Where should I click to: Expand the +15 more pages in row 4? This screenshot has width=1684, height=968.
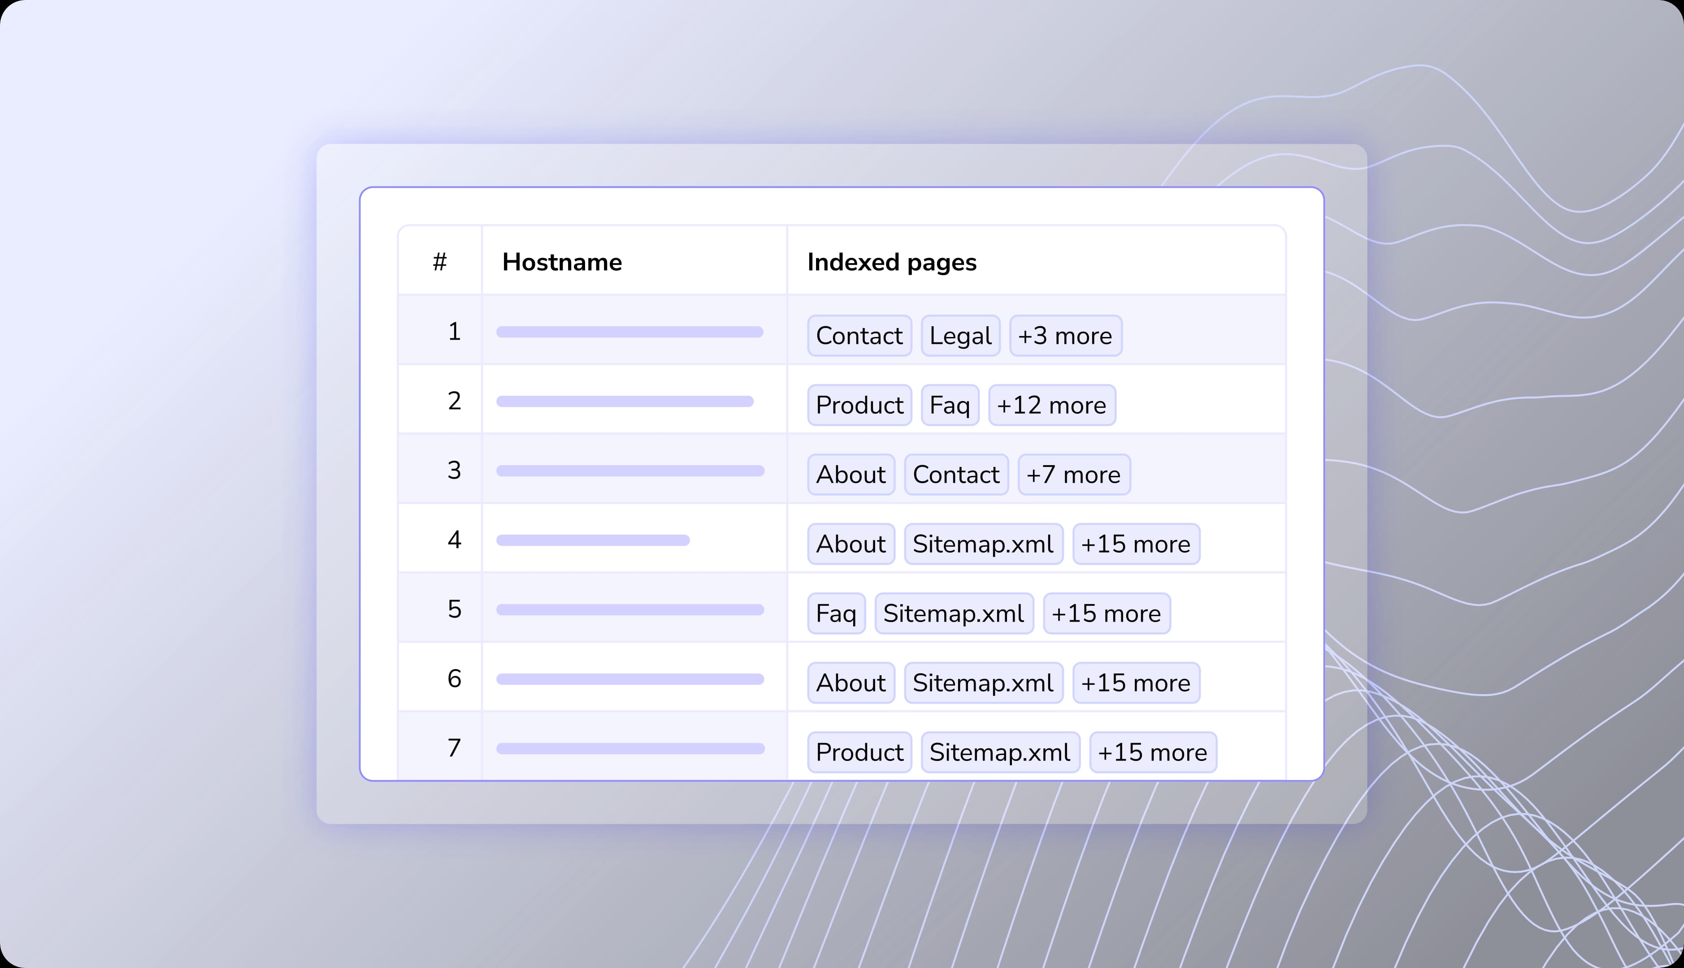click(1135, 544)
